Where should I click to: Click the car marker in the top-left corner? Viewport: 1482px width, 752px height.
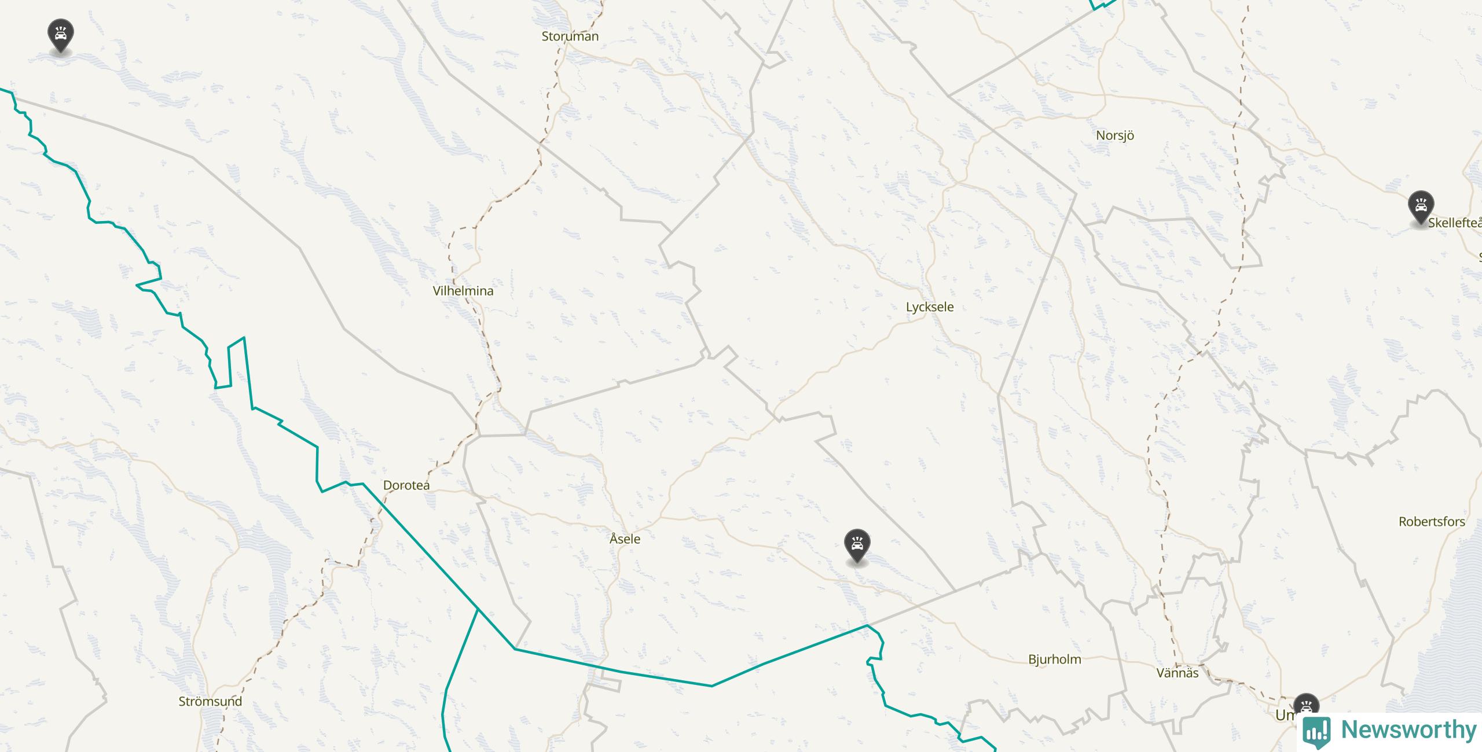point(60,35)
